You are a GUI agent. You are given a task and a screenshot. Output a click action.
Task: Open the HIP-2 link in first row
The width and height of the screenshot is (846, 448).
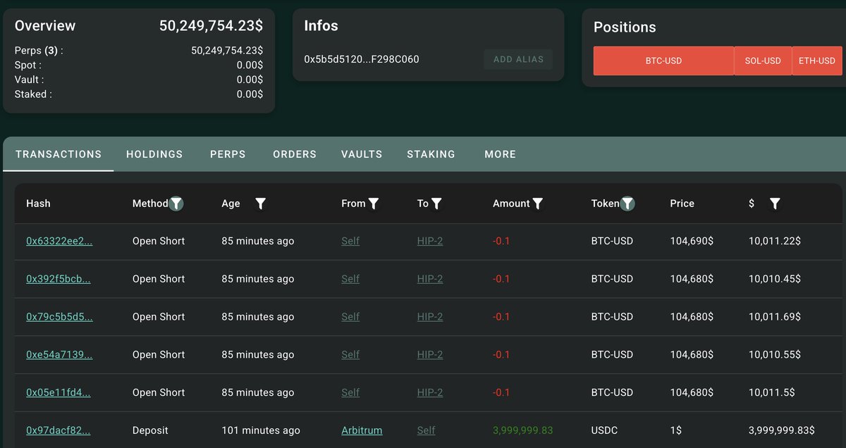coord(430,241)
